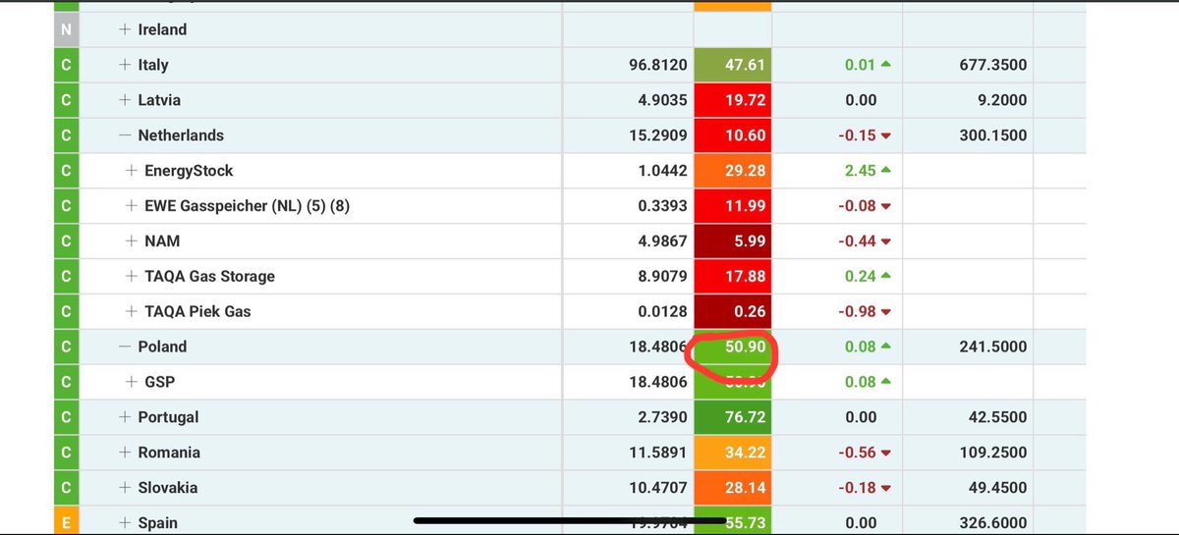Click the green C badge for GSP
1179x535 pixels.
point(66,382)
